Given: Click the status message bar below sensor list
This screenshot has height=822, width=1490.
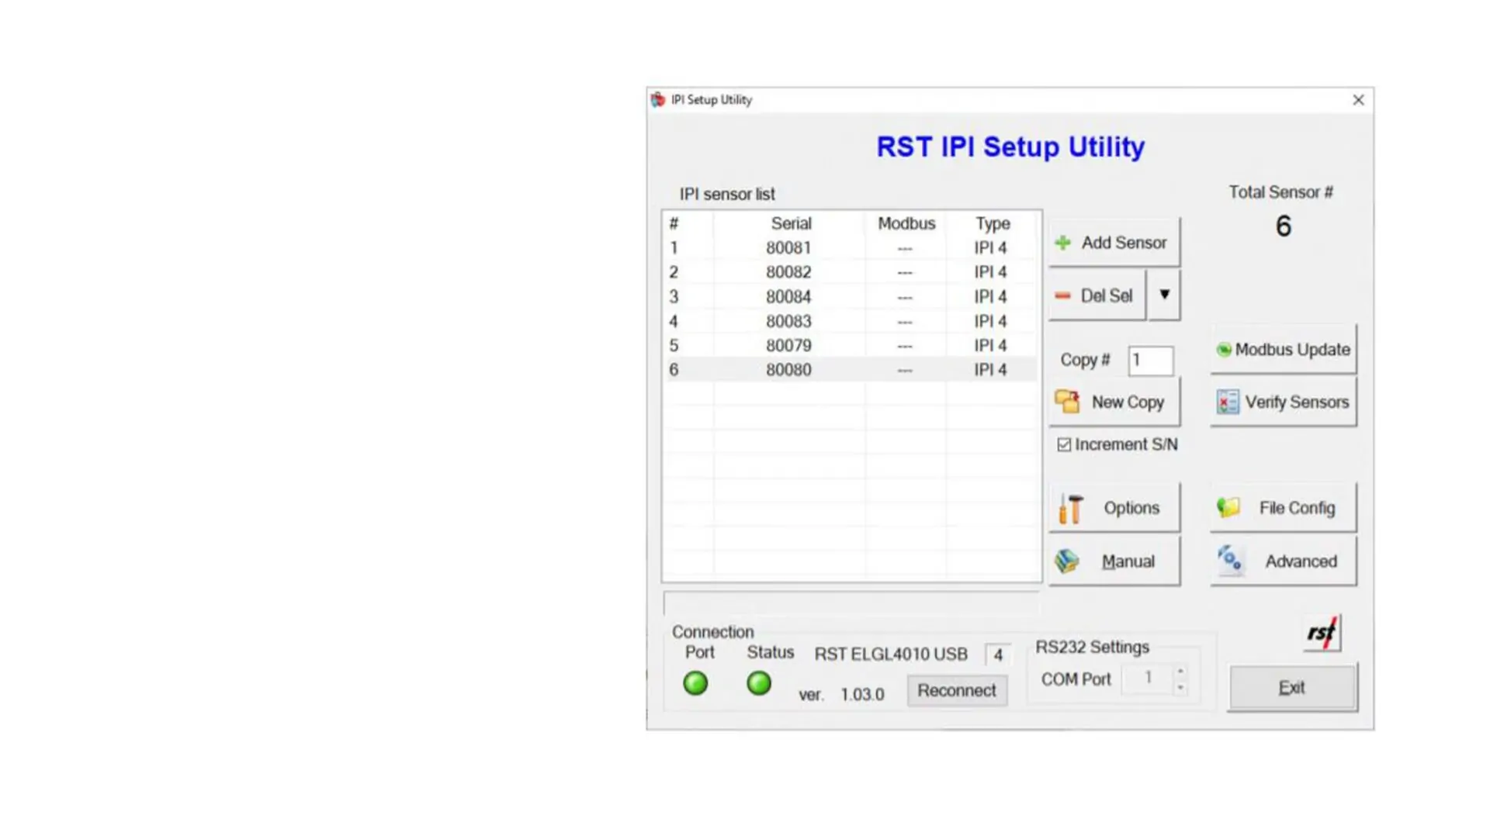Looking at the screenshot, I should [x=851, y=603].
